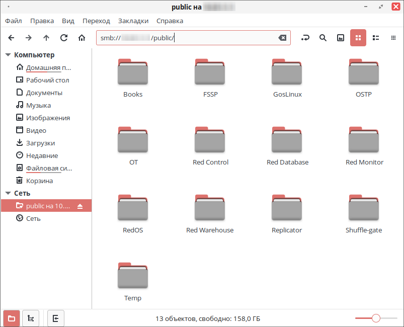Open the home folder via toolbar
The width and height of the screenshot is (404, 327).
coord(82,38)
